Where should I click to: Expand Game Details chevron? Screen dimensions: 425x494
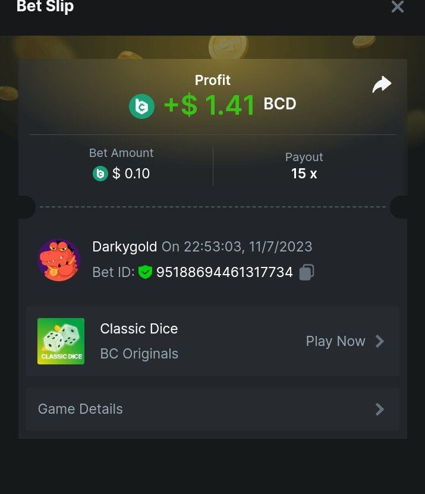(x=380, y=409)
